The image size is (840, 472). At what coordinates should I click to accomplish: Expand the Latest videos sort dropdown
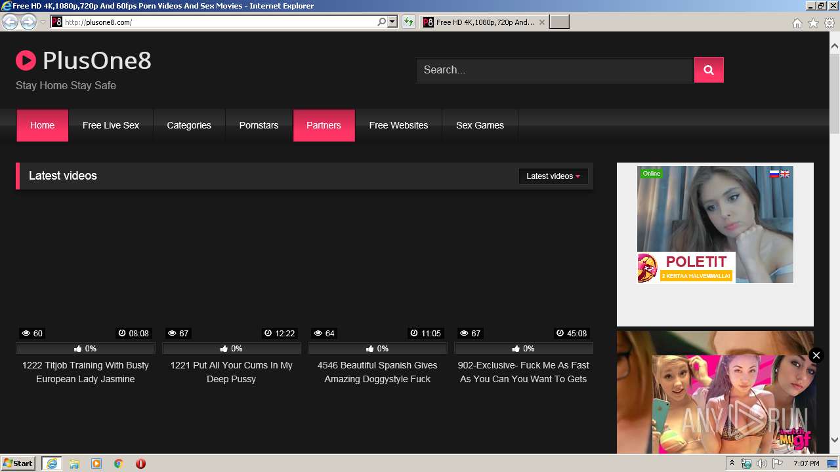pyautogui.click(x=553, y=176)
